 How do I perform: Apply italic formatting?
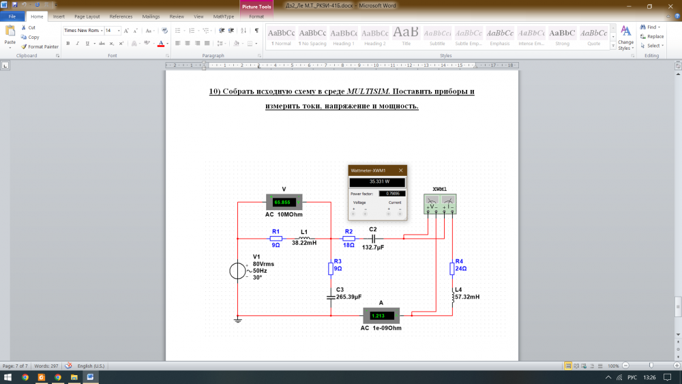(77, 43)
